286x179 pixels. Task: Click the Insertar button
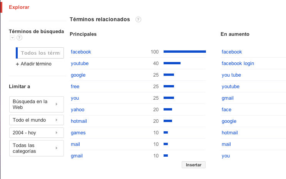coord(193,165)
